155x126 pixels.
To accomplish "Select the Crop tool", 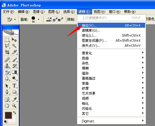I will click(7, 52).
